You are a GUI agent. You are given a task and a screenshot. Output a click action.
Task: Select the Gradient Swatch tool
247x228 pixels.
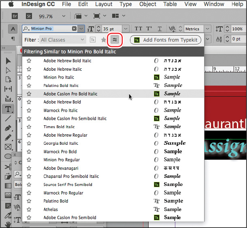8,186
